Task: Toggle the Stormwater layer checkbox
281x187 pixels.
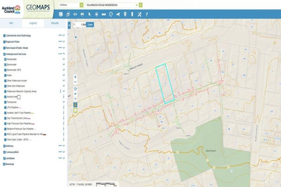Action: pos(5,65)
